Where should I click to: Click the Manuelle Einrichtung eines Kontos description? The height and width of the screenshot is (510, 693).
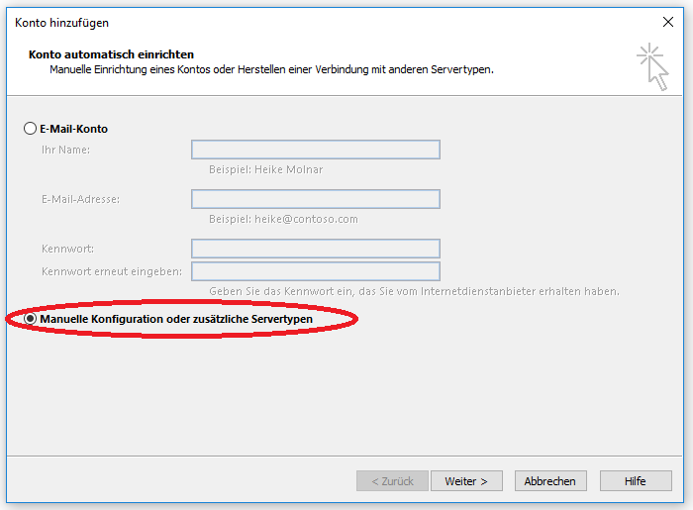coord(271,70)
